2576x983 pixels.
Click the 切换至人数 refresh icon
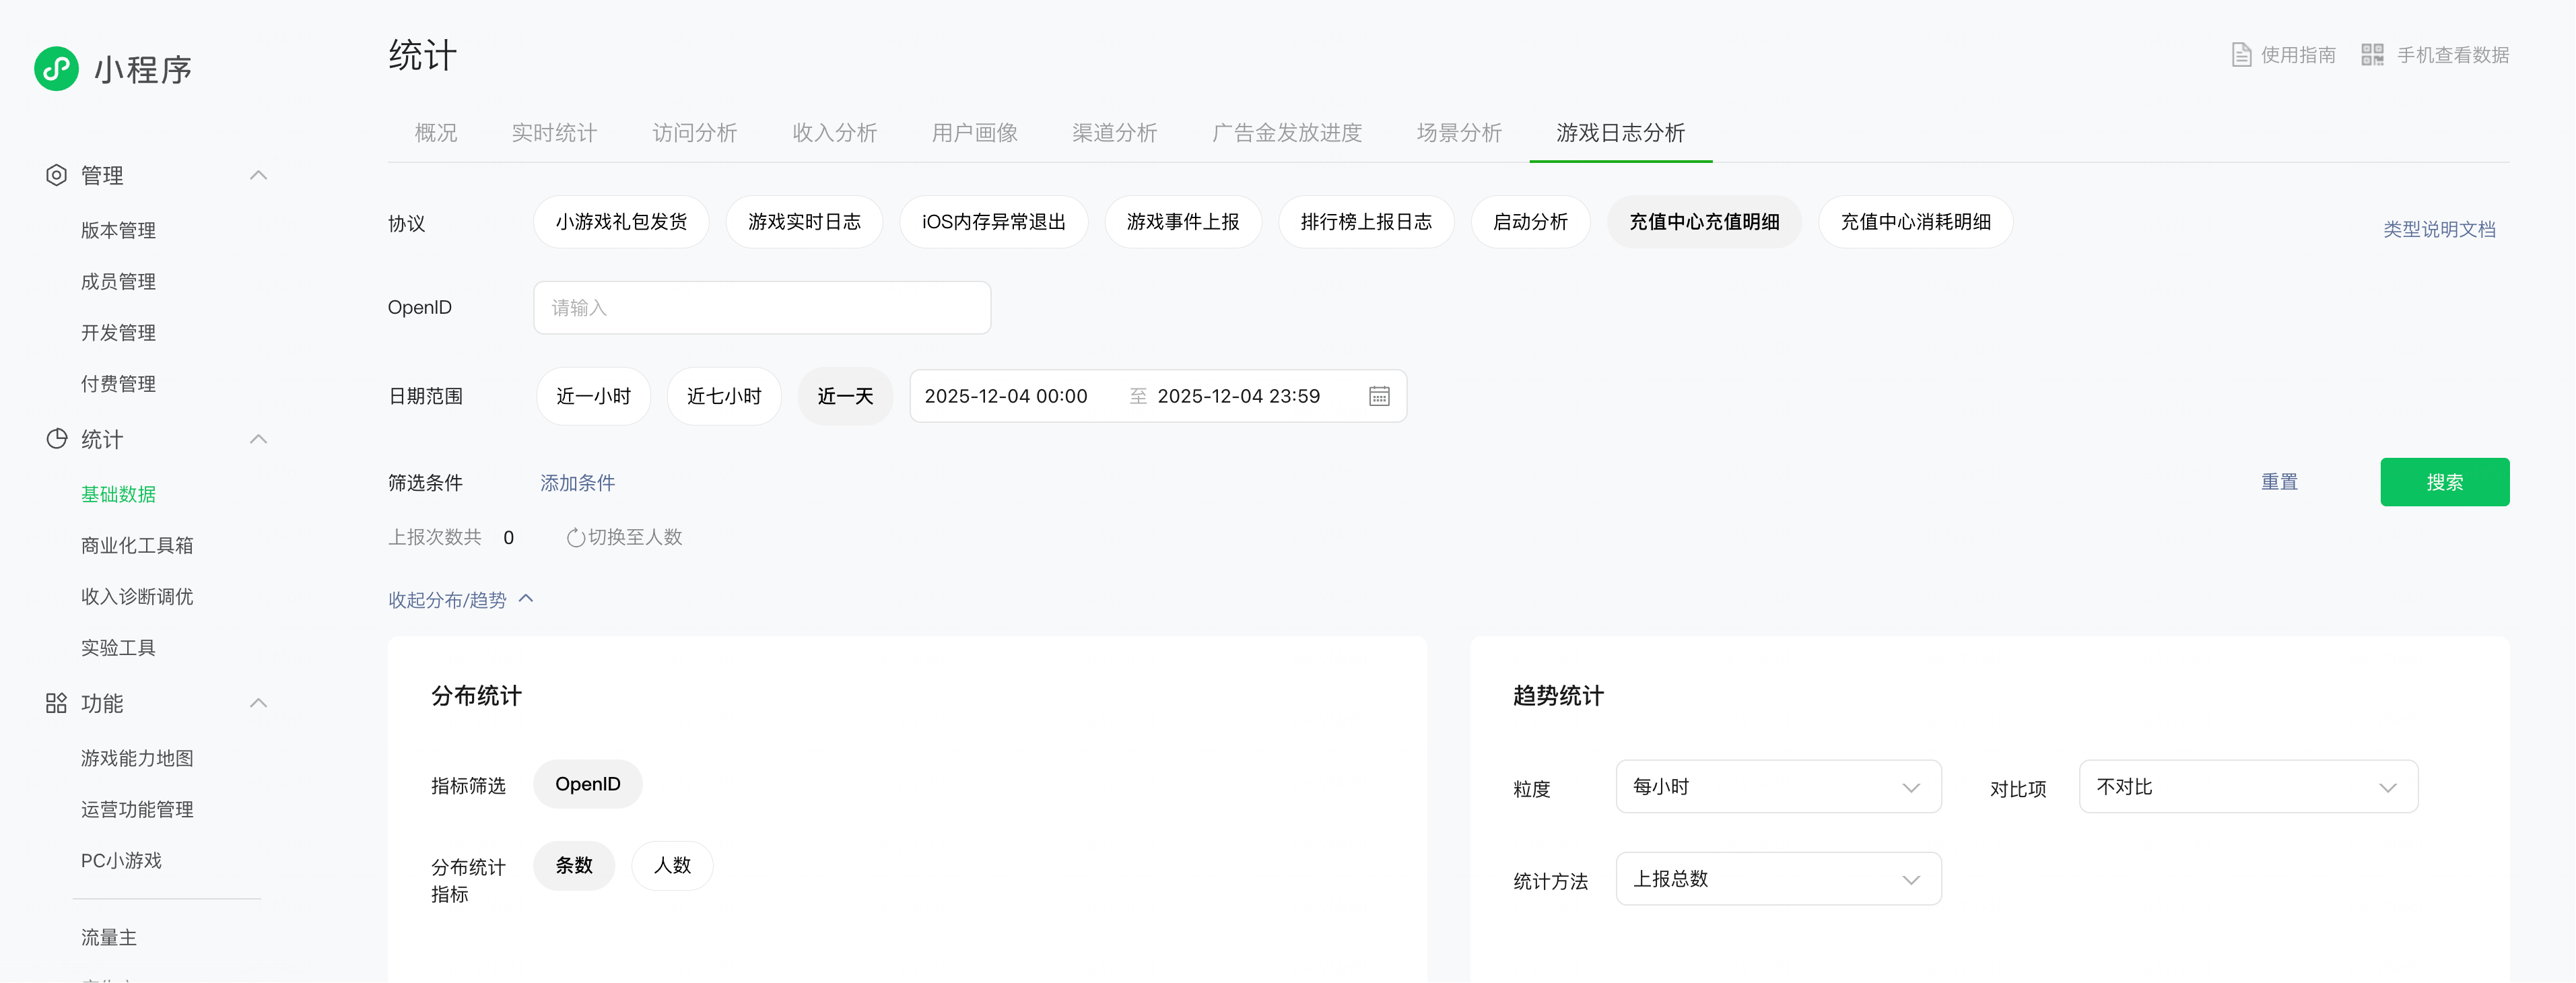[575, 538]
